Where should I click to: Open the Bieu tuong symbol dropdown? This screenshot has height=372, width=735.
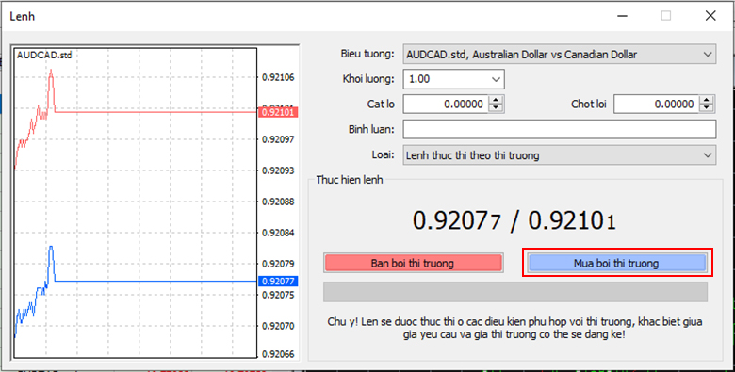tap(559, 54)
